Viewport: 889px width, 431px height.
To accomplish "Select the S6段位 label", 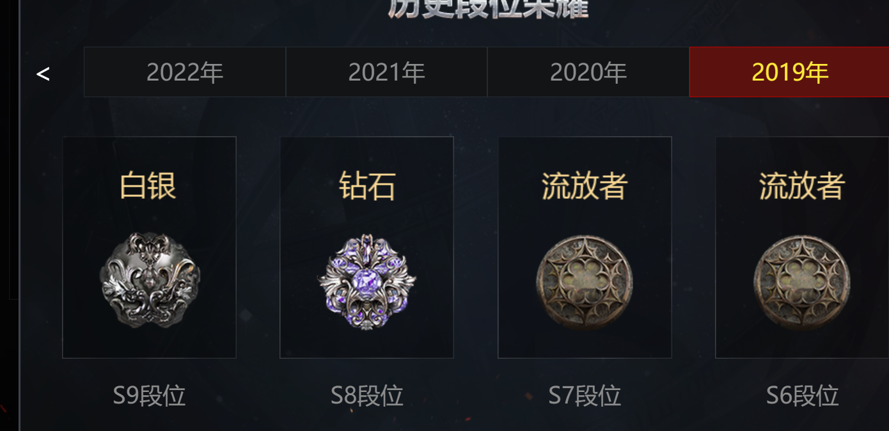I will pos(802,396).
